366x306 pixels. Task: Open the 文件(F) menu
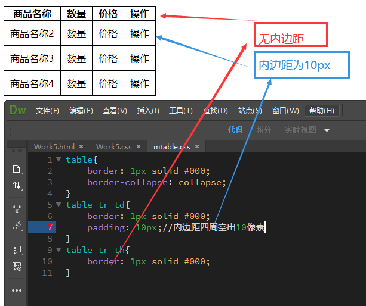(47, 111)
